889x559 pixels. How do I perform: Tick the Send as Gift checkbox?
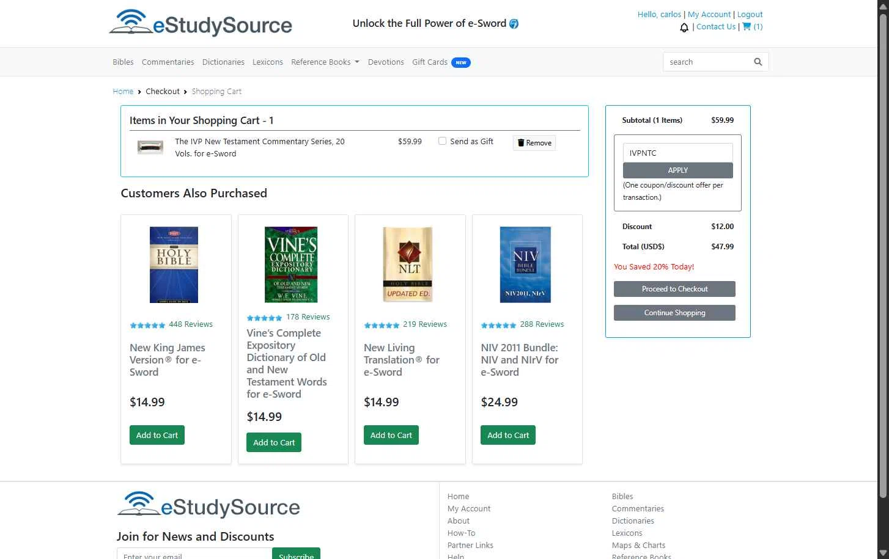click(442, 141)
